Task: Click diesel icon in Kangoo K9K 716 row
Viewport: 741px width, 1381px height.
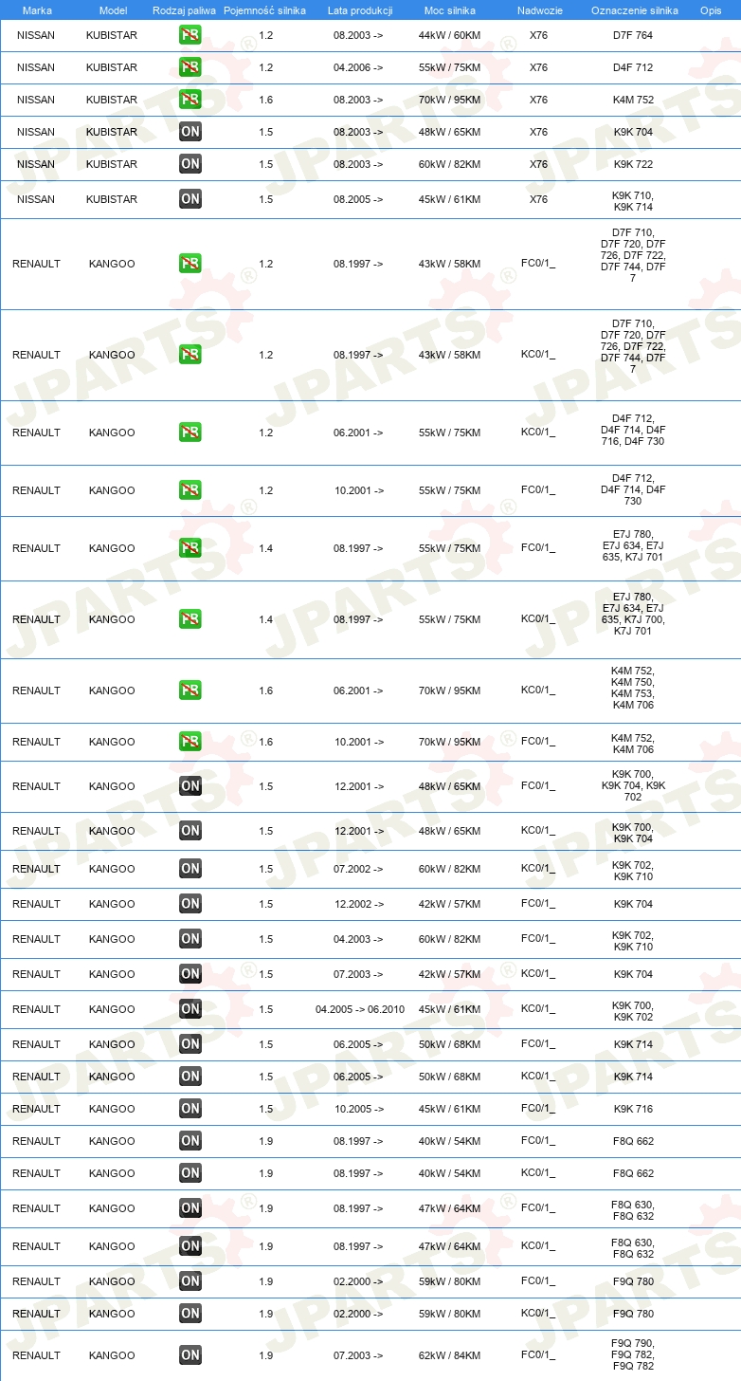Action: (x=190, y=1109)
